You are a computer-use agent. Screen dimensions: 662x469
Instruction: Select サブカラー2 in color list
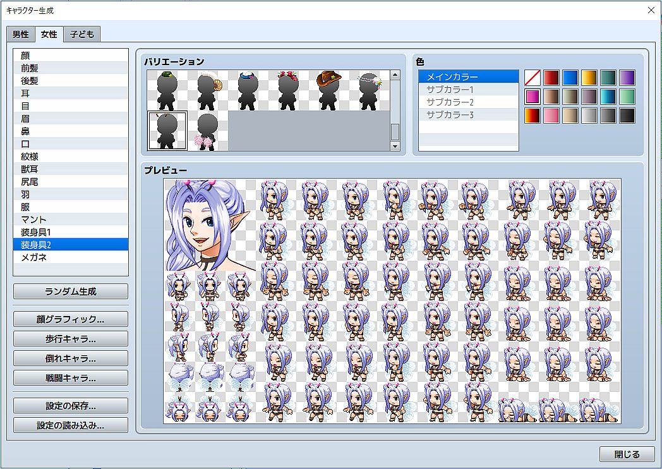point(469,102)
